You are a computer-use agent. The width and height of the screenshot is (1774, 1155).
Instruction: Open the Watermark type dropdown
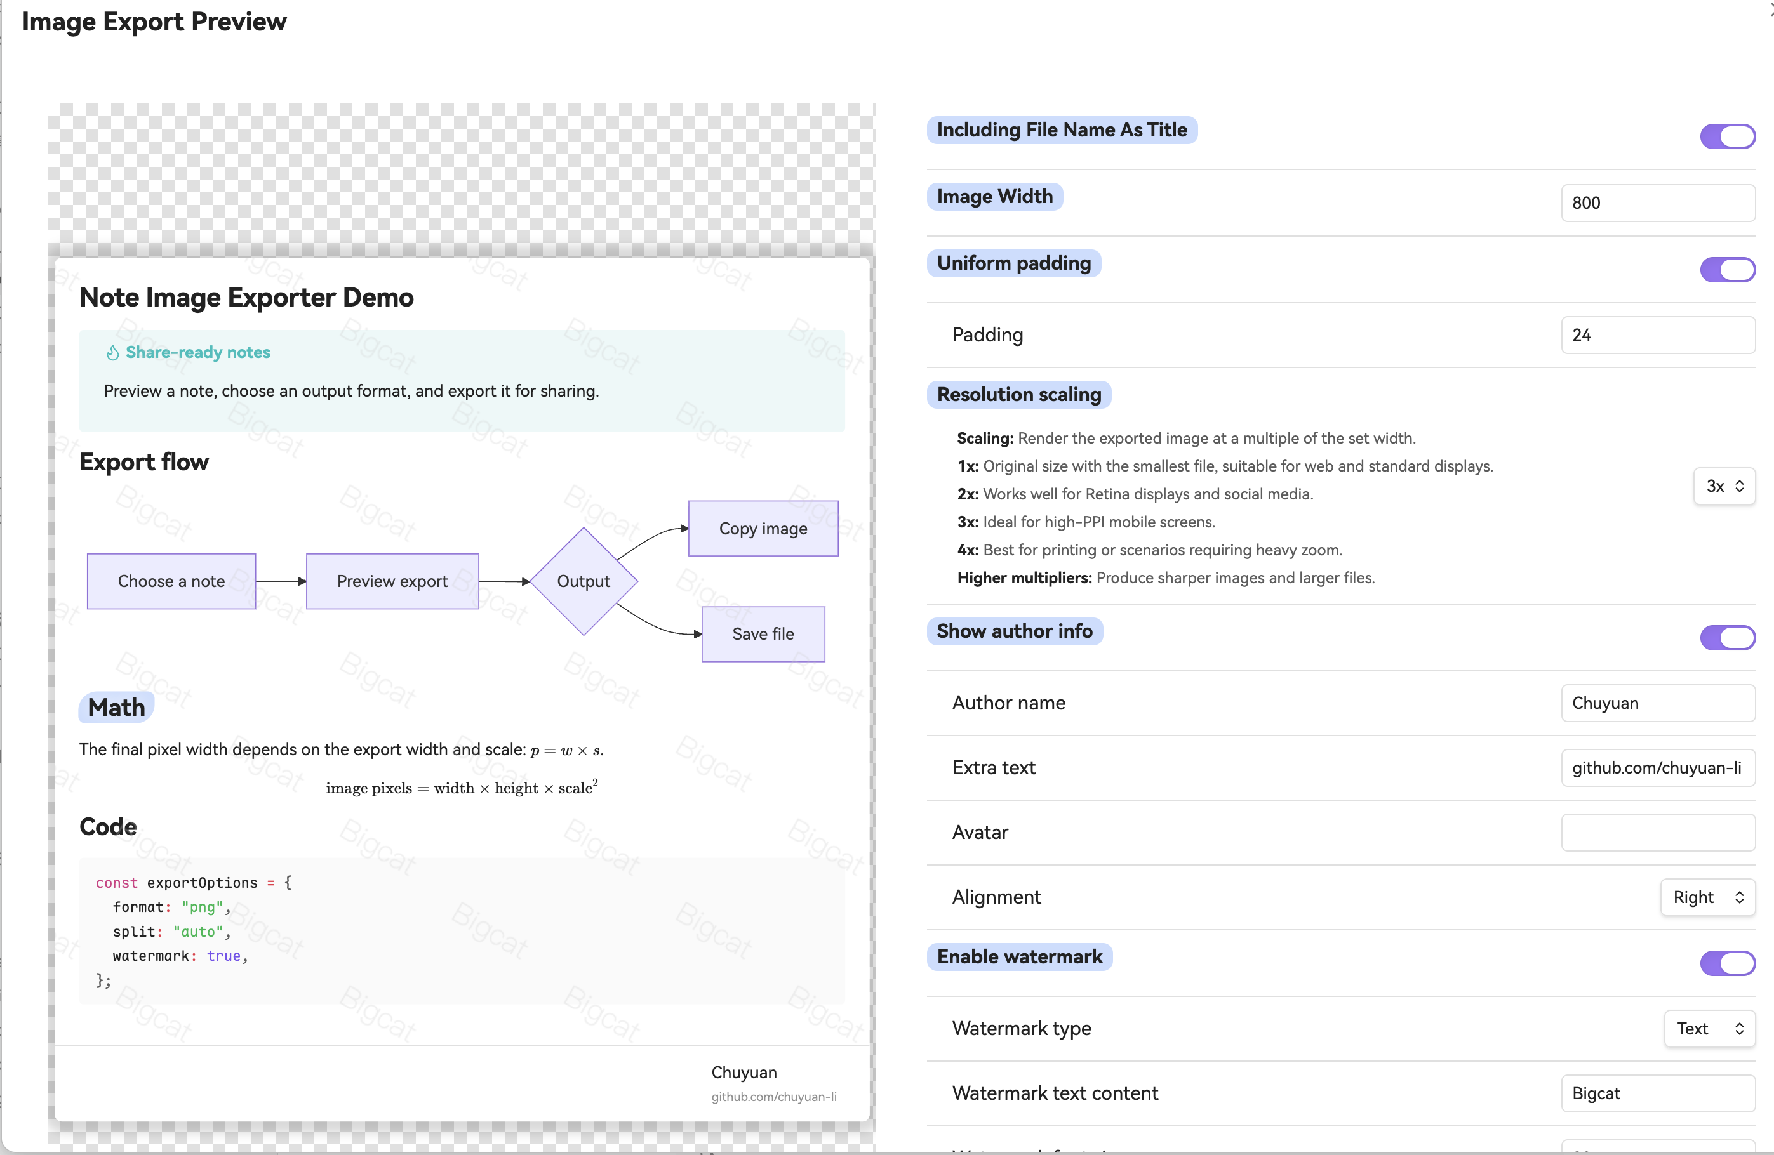(x=1710, y=1028)
